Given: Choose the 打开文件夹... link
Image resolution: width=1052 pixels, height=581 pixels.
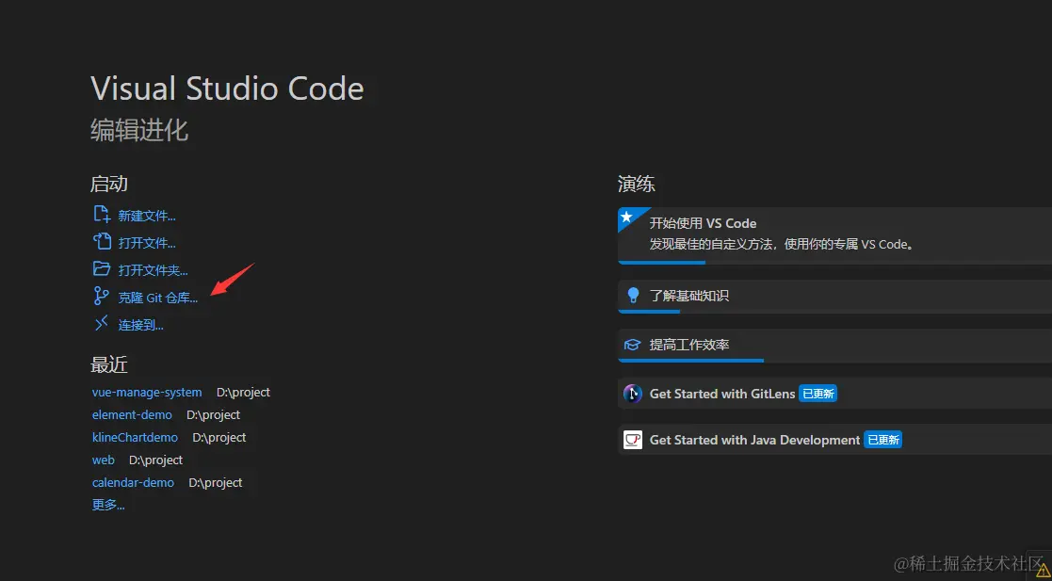Looking at the screenshot, I should pyautogui.click(x=153, y=270).
